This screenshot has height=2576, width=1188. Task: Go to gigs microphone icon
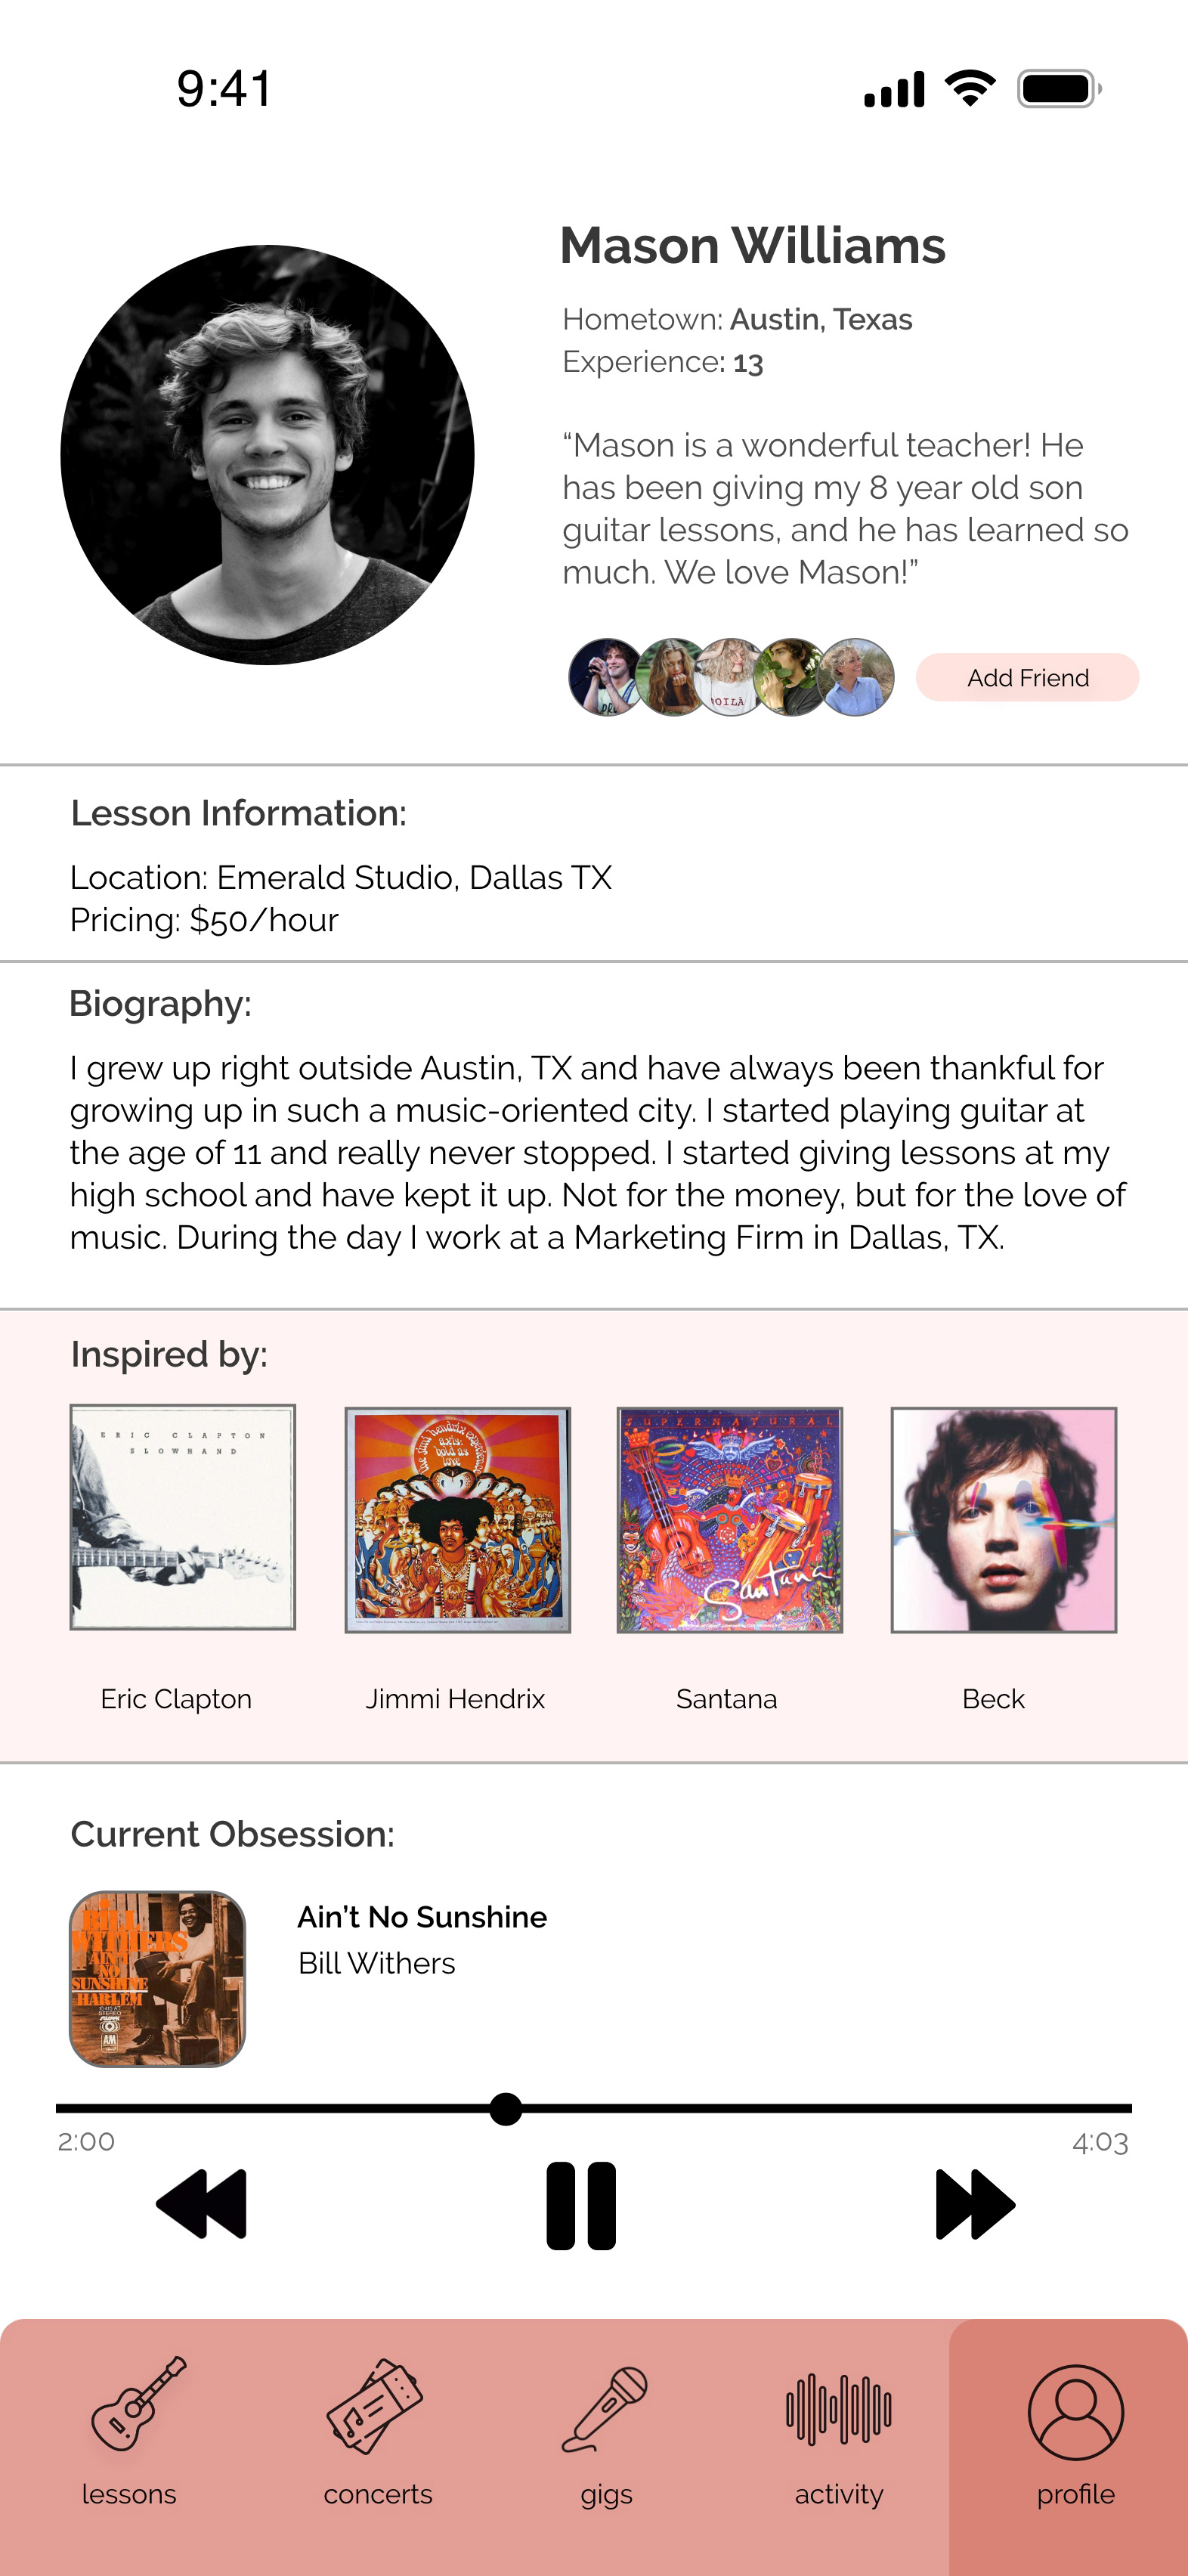pyautogui.click(x=605, y=2408)
